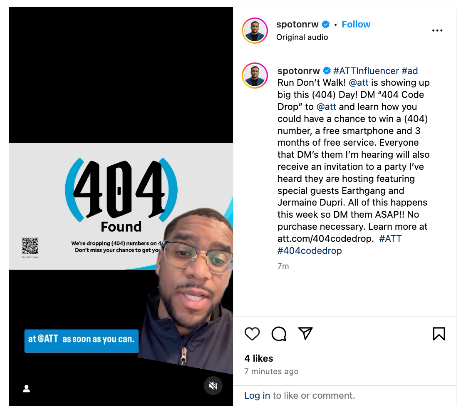Click the spotonrw username in the caption
This screenshot has width=461, height=412.
click(x=298, y=71)
